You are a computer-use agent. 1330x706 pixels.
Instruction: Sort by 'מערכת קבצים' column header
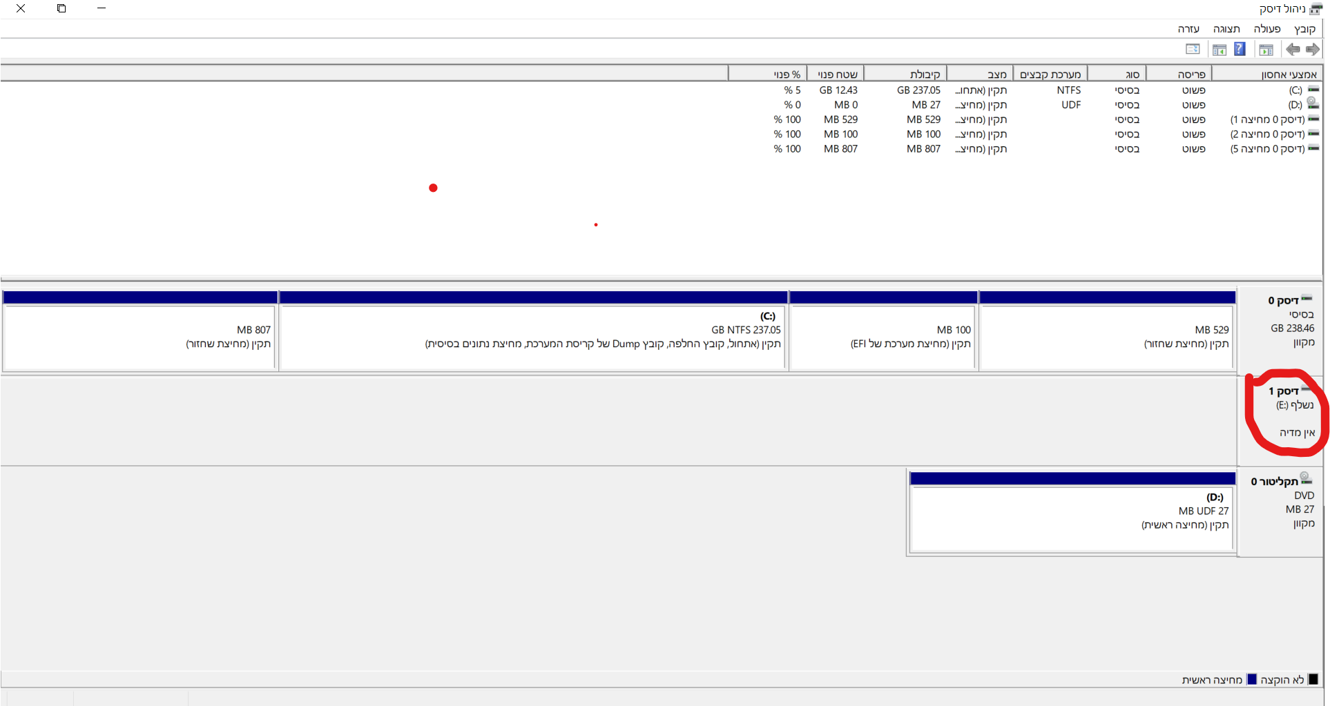[x=1050, y=74]
